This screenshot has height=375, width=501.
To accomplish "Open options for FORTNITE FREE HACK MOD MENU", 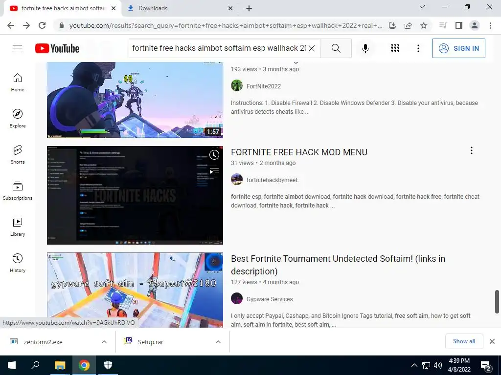I will pyautogui.click(x=471, y=150).
